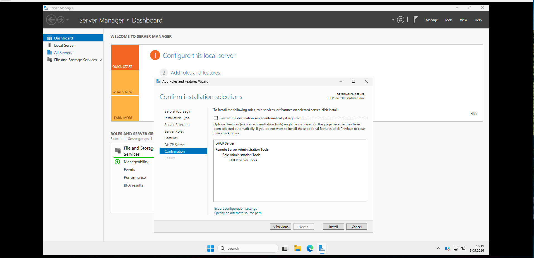Go to DHCP Server wizard step
Image resolution: width=534 pixels, height=258 pixels.
(175, 145)
